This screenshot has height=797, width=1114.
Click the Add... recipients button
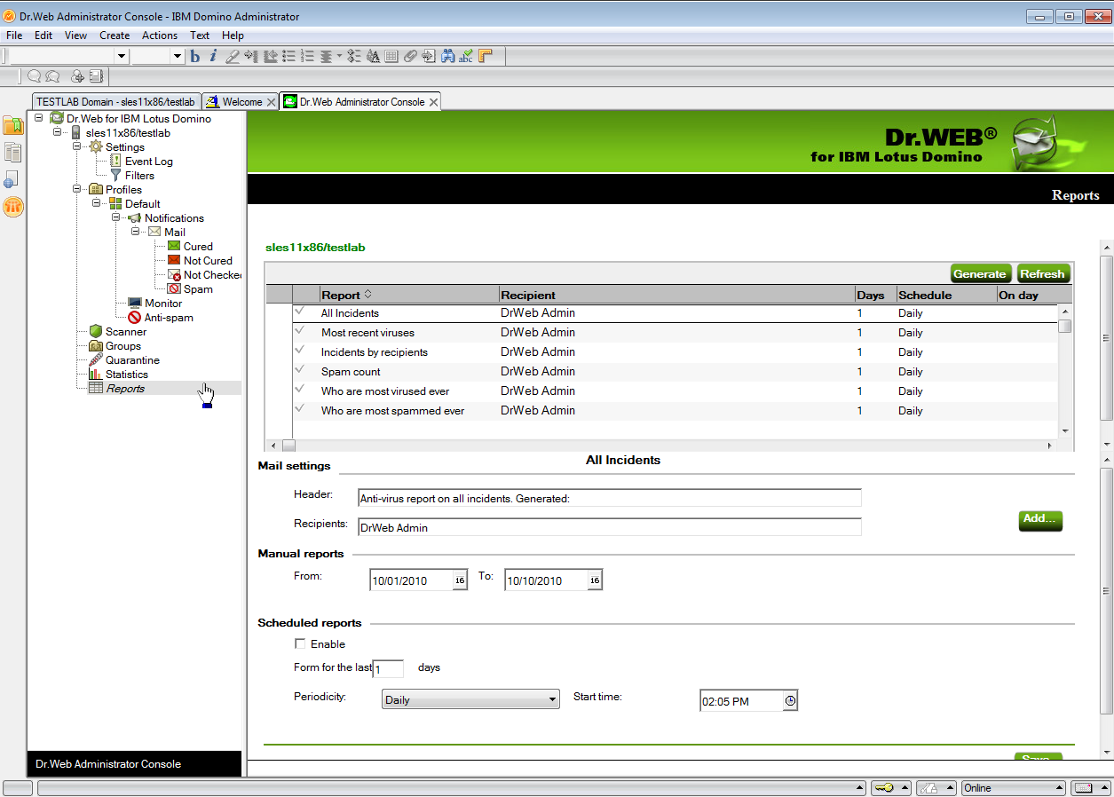[x=1040, y=520]
